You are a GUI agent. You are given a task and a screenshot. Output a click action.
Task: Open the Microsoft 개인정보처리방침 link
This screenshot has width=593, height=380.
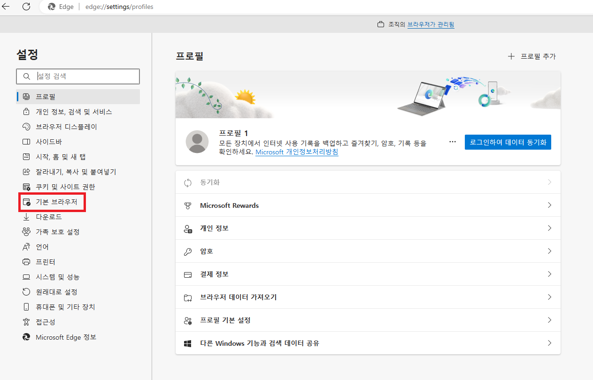pos(297,152)
